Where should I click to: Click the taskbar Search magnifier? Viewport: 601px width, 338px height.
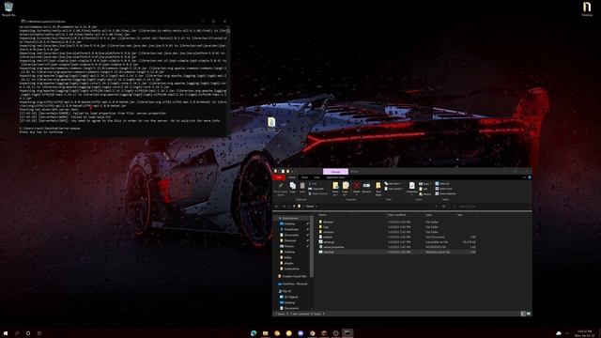click(17, 333)
